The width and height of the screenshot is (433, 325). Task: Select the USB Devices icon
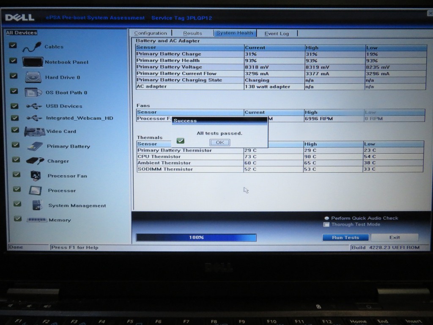34,106
